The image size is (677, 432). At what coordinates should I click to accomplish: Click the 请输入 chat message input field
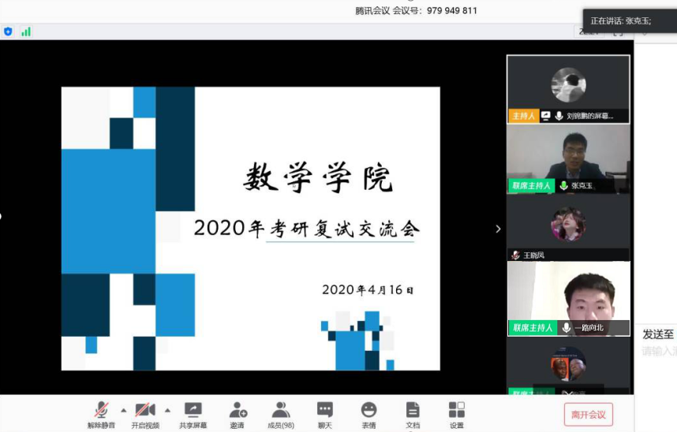click(659, 352)
